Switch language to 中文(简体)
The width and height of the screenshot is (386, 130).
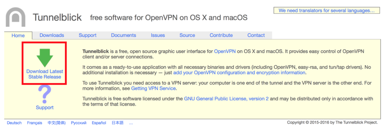pos(57,123)
